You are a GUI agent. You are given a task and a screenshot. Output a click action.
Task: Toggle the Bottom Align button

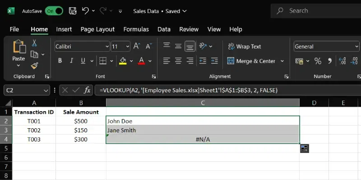coord(190,47)
